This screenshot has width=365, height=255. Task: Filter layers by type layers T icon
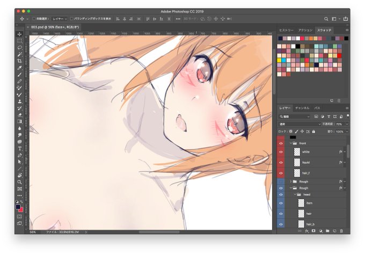point(328,116)
